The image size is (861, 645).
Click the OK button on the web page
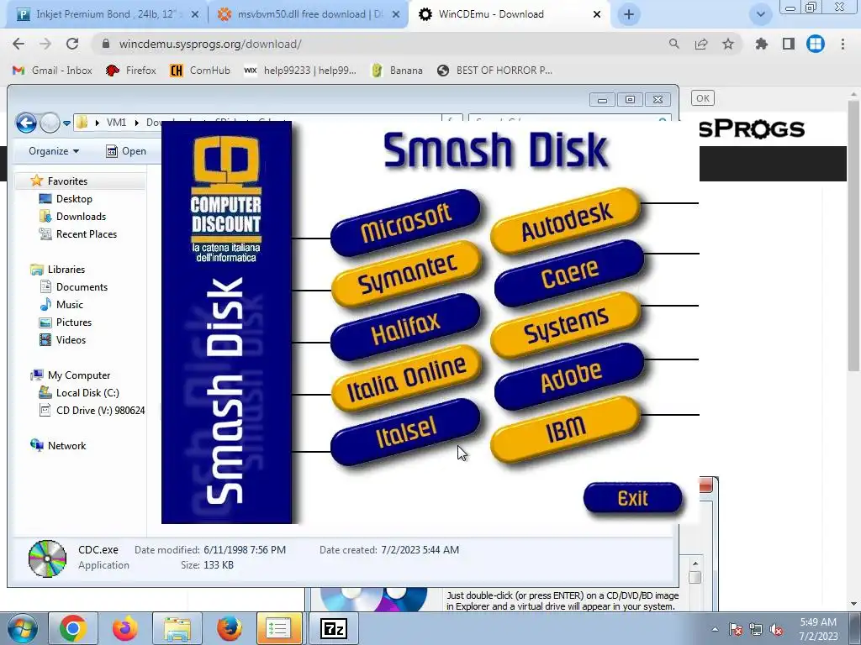click(x=703, y=98)
